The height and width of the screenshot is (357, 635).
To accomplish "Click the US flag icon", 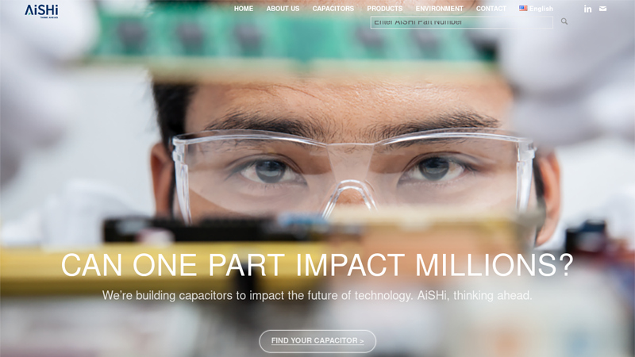I will [x=523, y=8].
